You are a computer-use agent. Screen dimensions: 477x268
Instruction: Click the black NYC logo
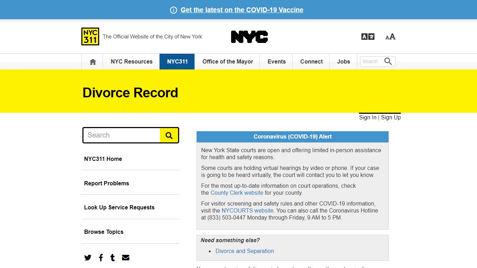[x=249, y=37]
